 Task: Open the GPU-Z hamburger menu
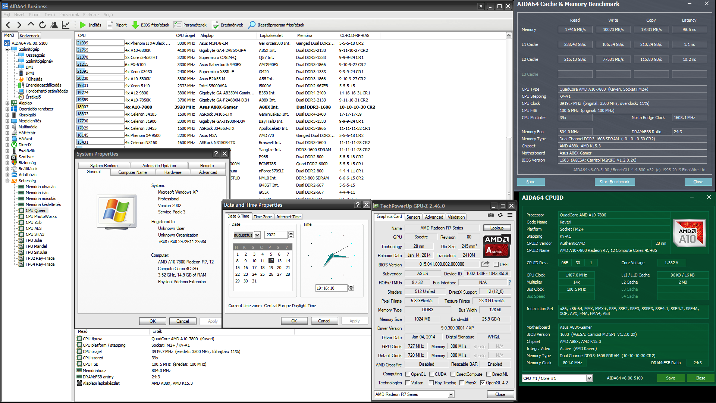510,215
